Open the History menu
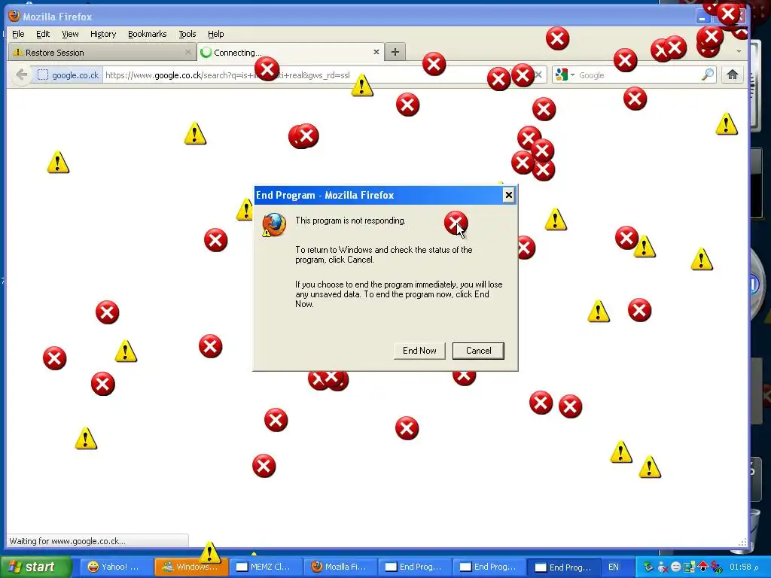The image size is (771, 578). (102, 34)
